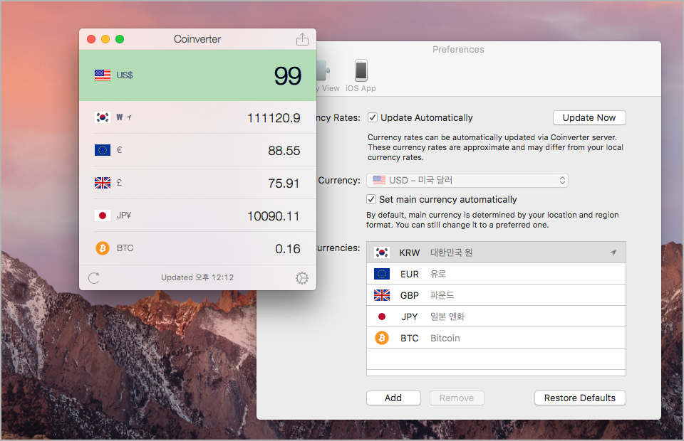Select the GBP row in the currencies list
Screen dimensions: 684x441
496,295
